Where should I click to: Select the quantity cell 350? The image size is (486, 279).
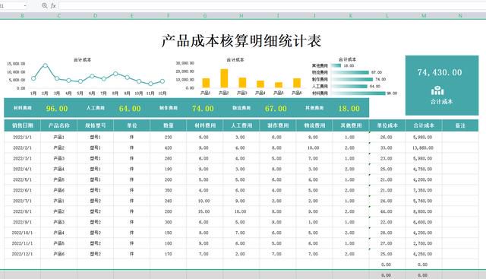click(169, 190)
